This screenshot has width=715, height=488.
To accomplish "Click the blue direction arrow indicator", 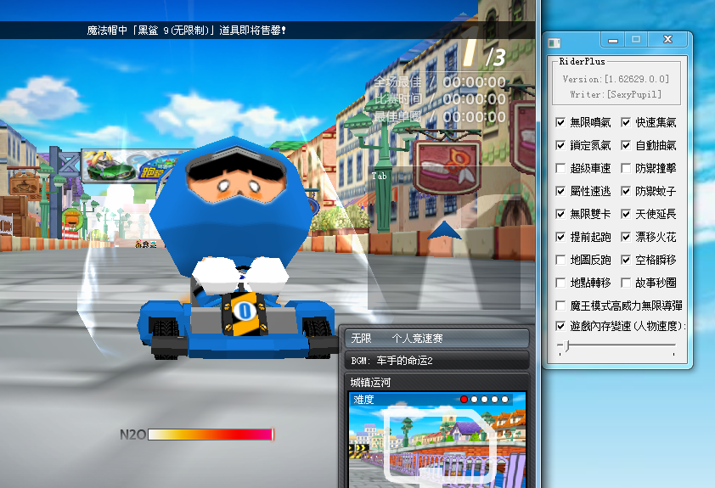I will coord(444,231).
